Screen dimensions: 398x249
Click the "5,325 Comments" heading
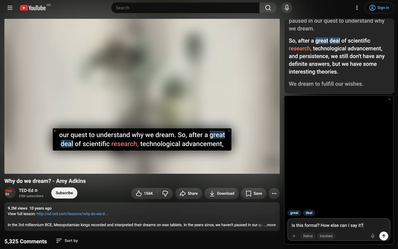[x=26, y=242]
